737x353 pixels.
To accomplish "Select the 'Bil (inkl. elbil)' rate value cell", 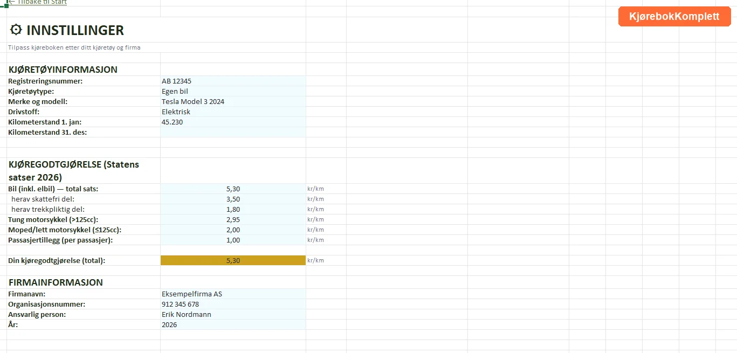I will 233,189.
